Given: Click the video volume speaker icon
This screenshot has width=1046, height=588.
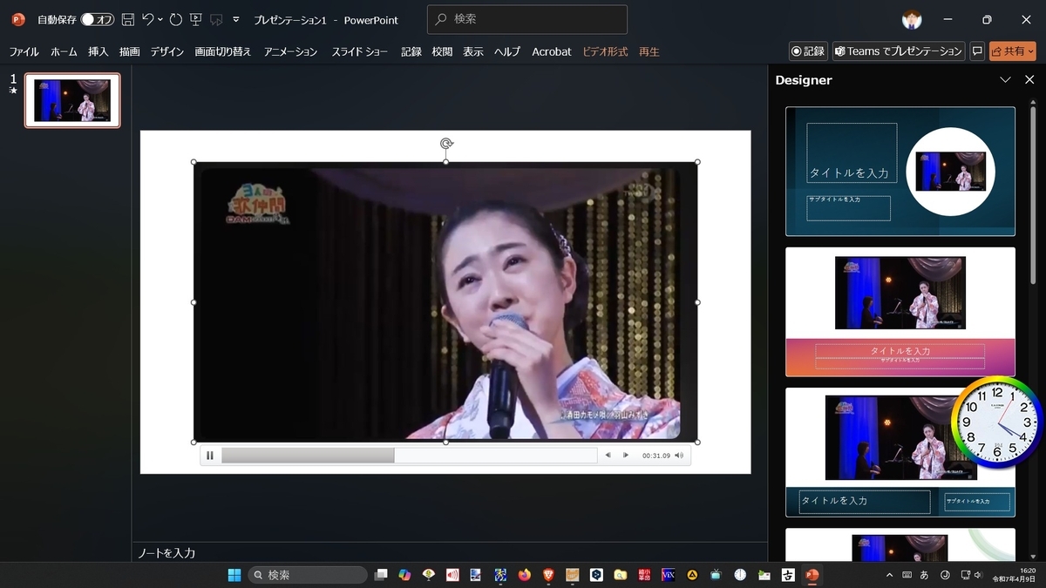Looking at the screenshot, I should [x=679, y=455].
